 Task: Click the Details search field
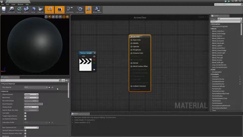(31, 80)
